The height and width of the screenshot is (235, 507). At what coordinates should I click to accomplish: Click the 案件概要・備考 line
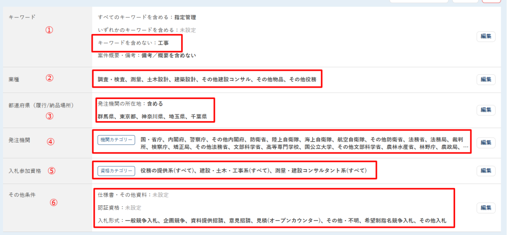coord(147,55)
